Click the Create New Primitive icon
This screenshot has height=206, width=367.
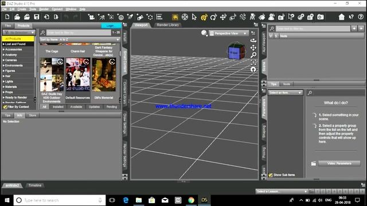140,17
